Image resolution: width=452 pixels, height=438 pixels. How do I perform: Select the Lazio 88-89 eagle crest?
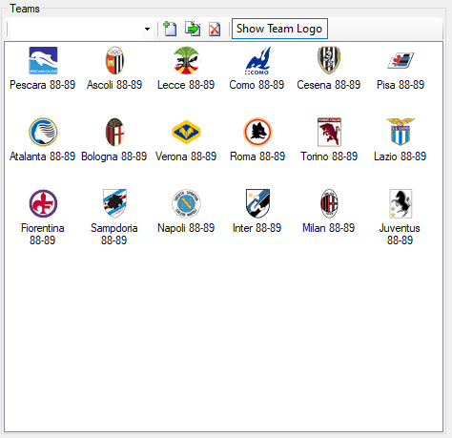click(401, 132)
